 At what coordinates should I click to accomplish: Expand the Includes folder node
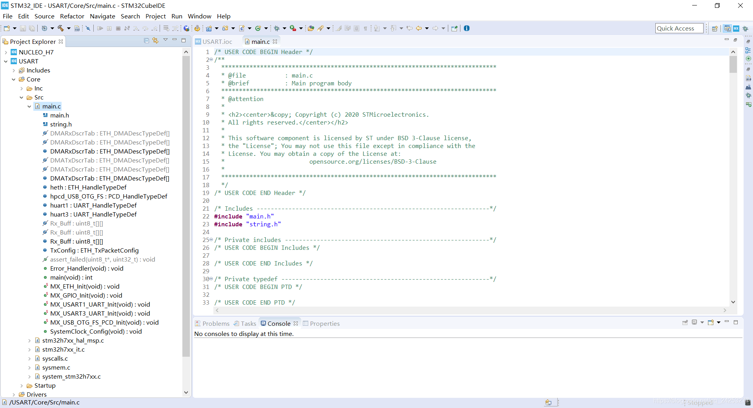click(x=14, y=70)
